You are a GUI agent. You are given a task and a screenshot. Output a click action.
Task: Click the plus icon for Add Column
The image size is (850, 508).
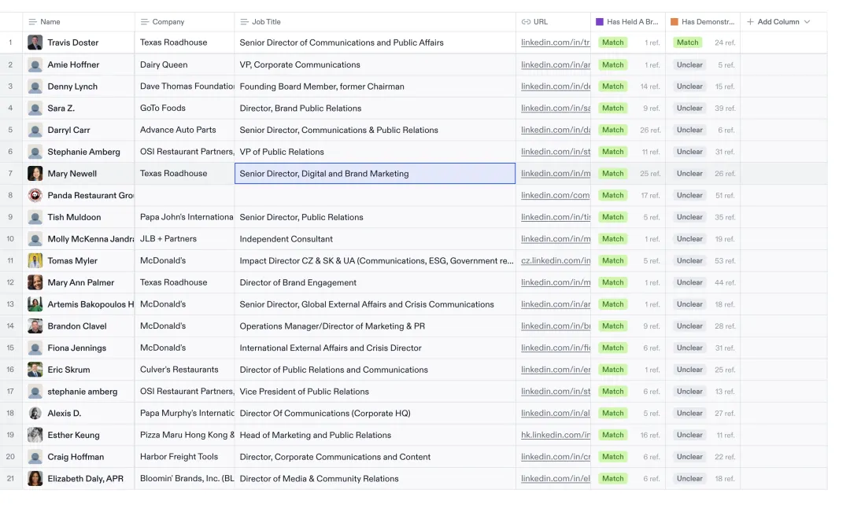(x=750, y=22)
